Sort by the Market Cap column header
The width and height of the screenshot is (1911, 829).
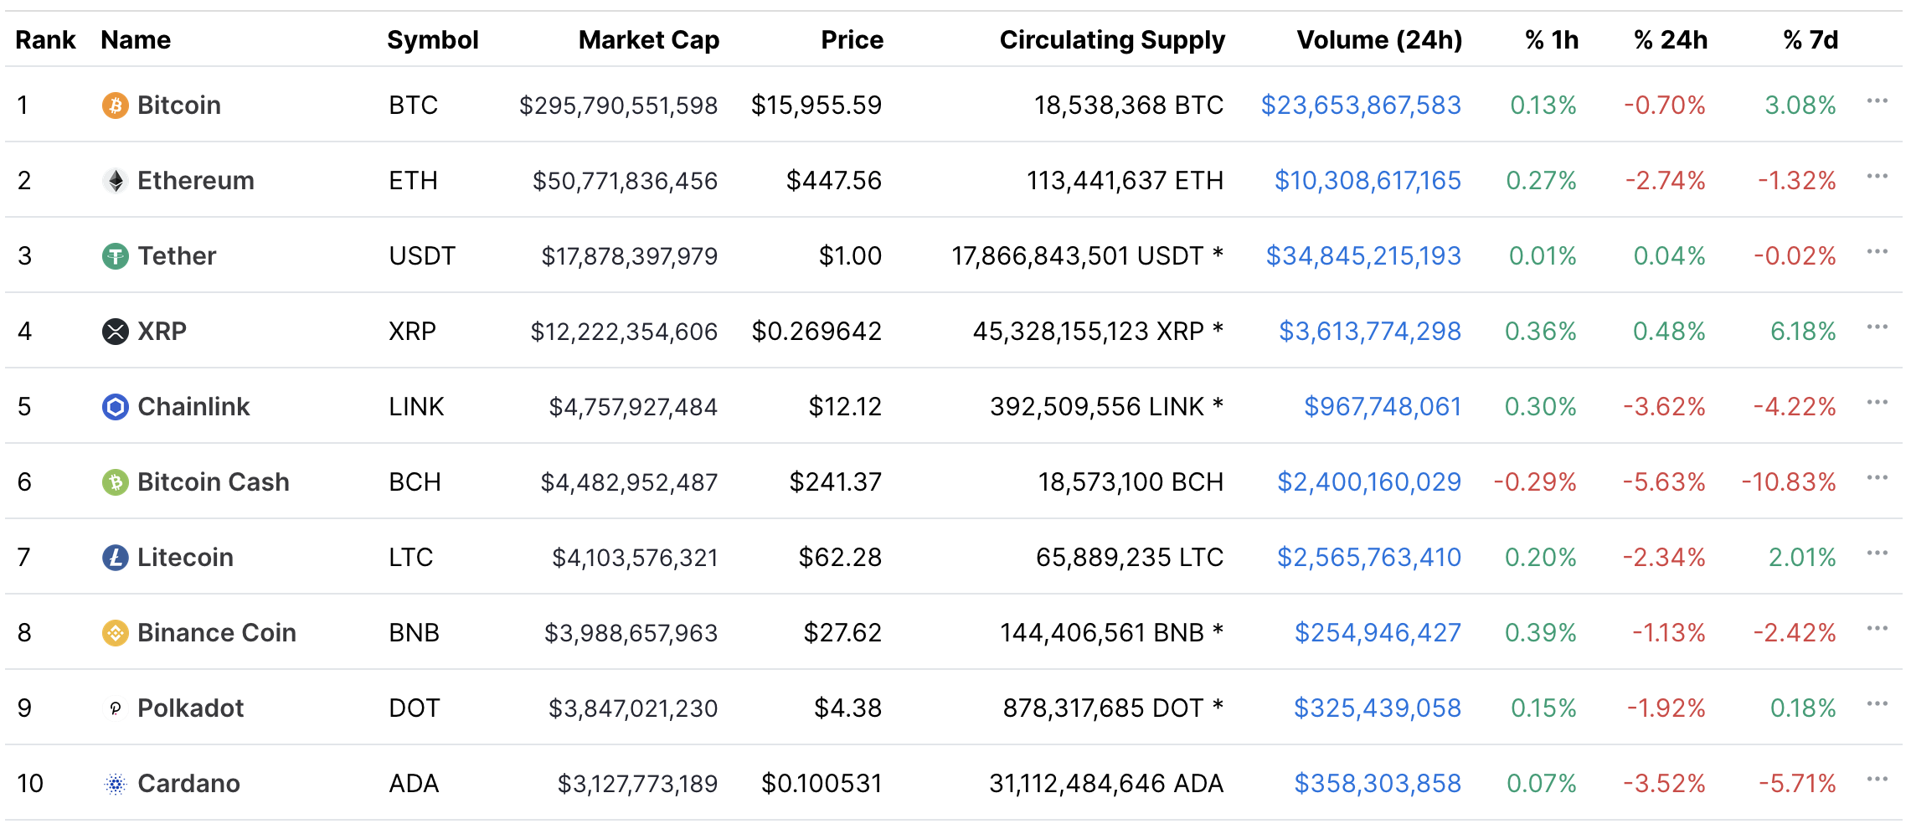[x=649, y=39]
